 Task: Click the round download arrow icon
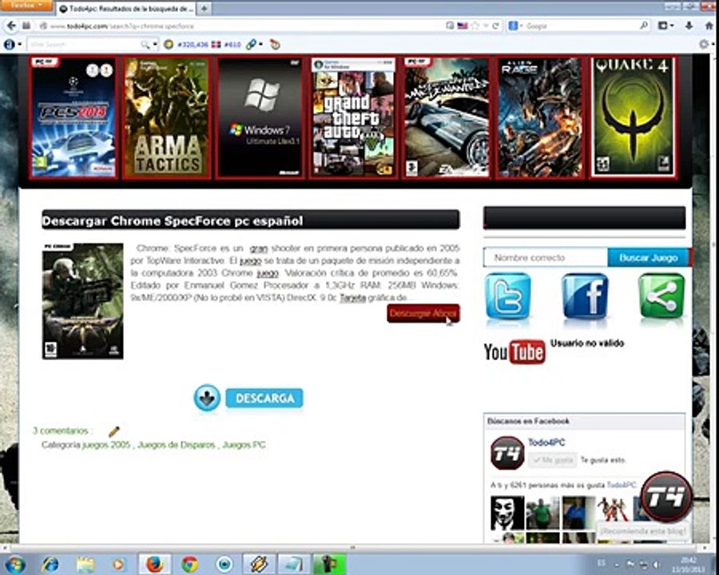207,398
